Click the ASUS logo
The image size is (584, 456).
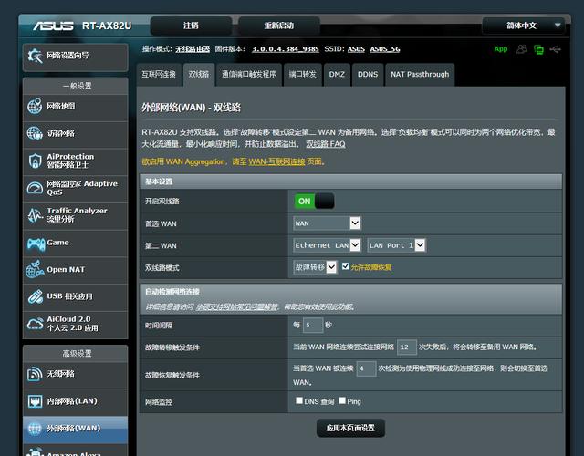[53, 26]
